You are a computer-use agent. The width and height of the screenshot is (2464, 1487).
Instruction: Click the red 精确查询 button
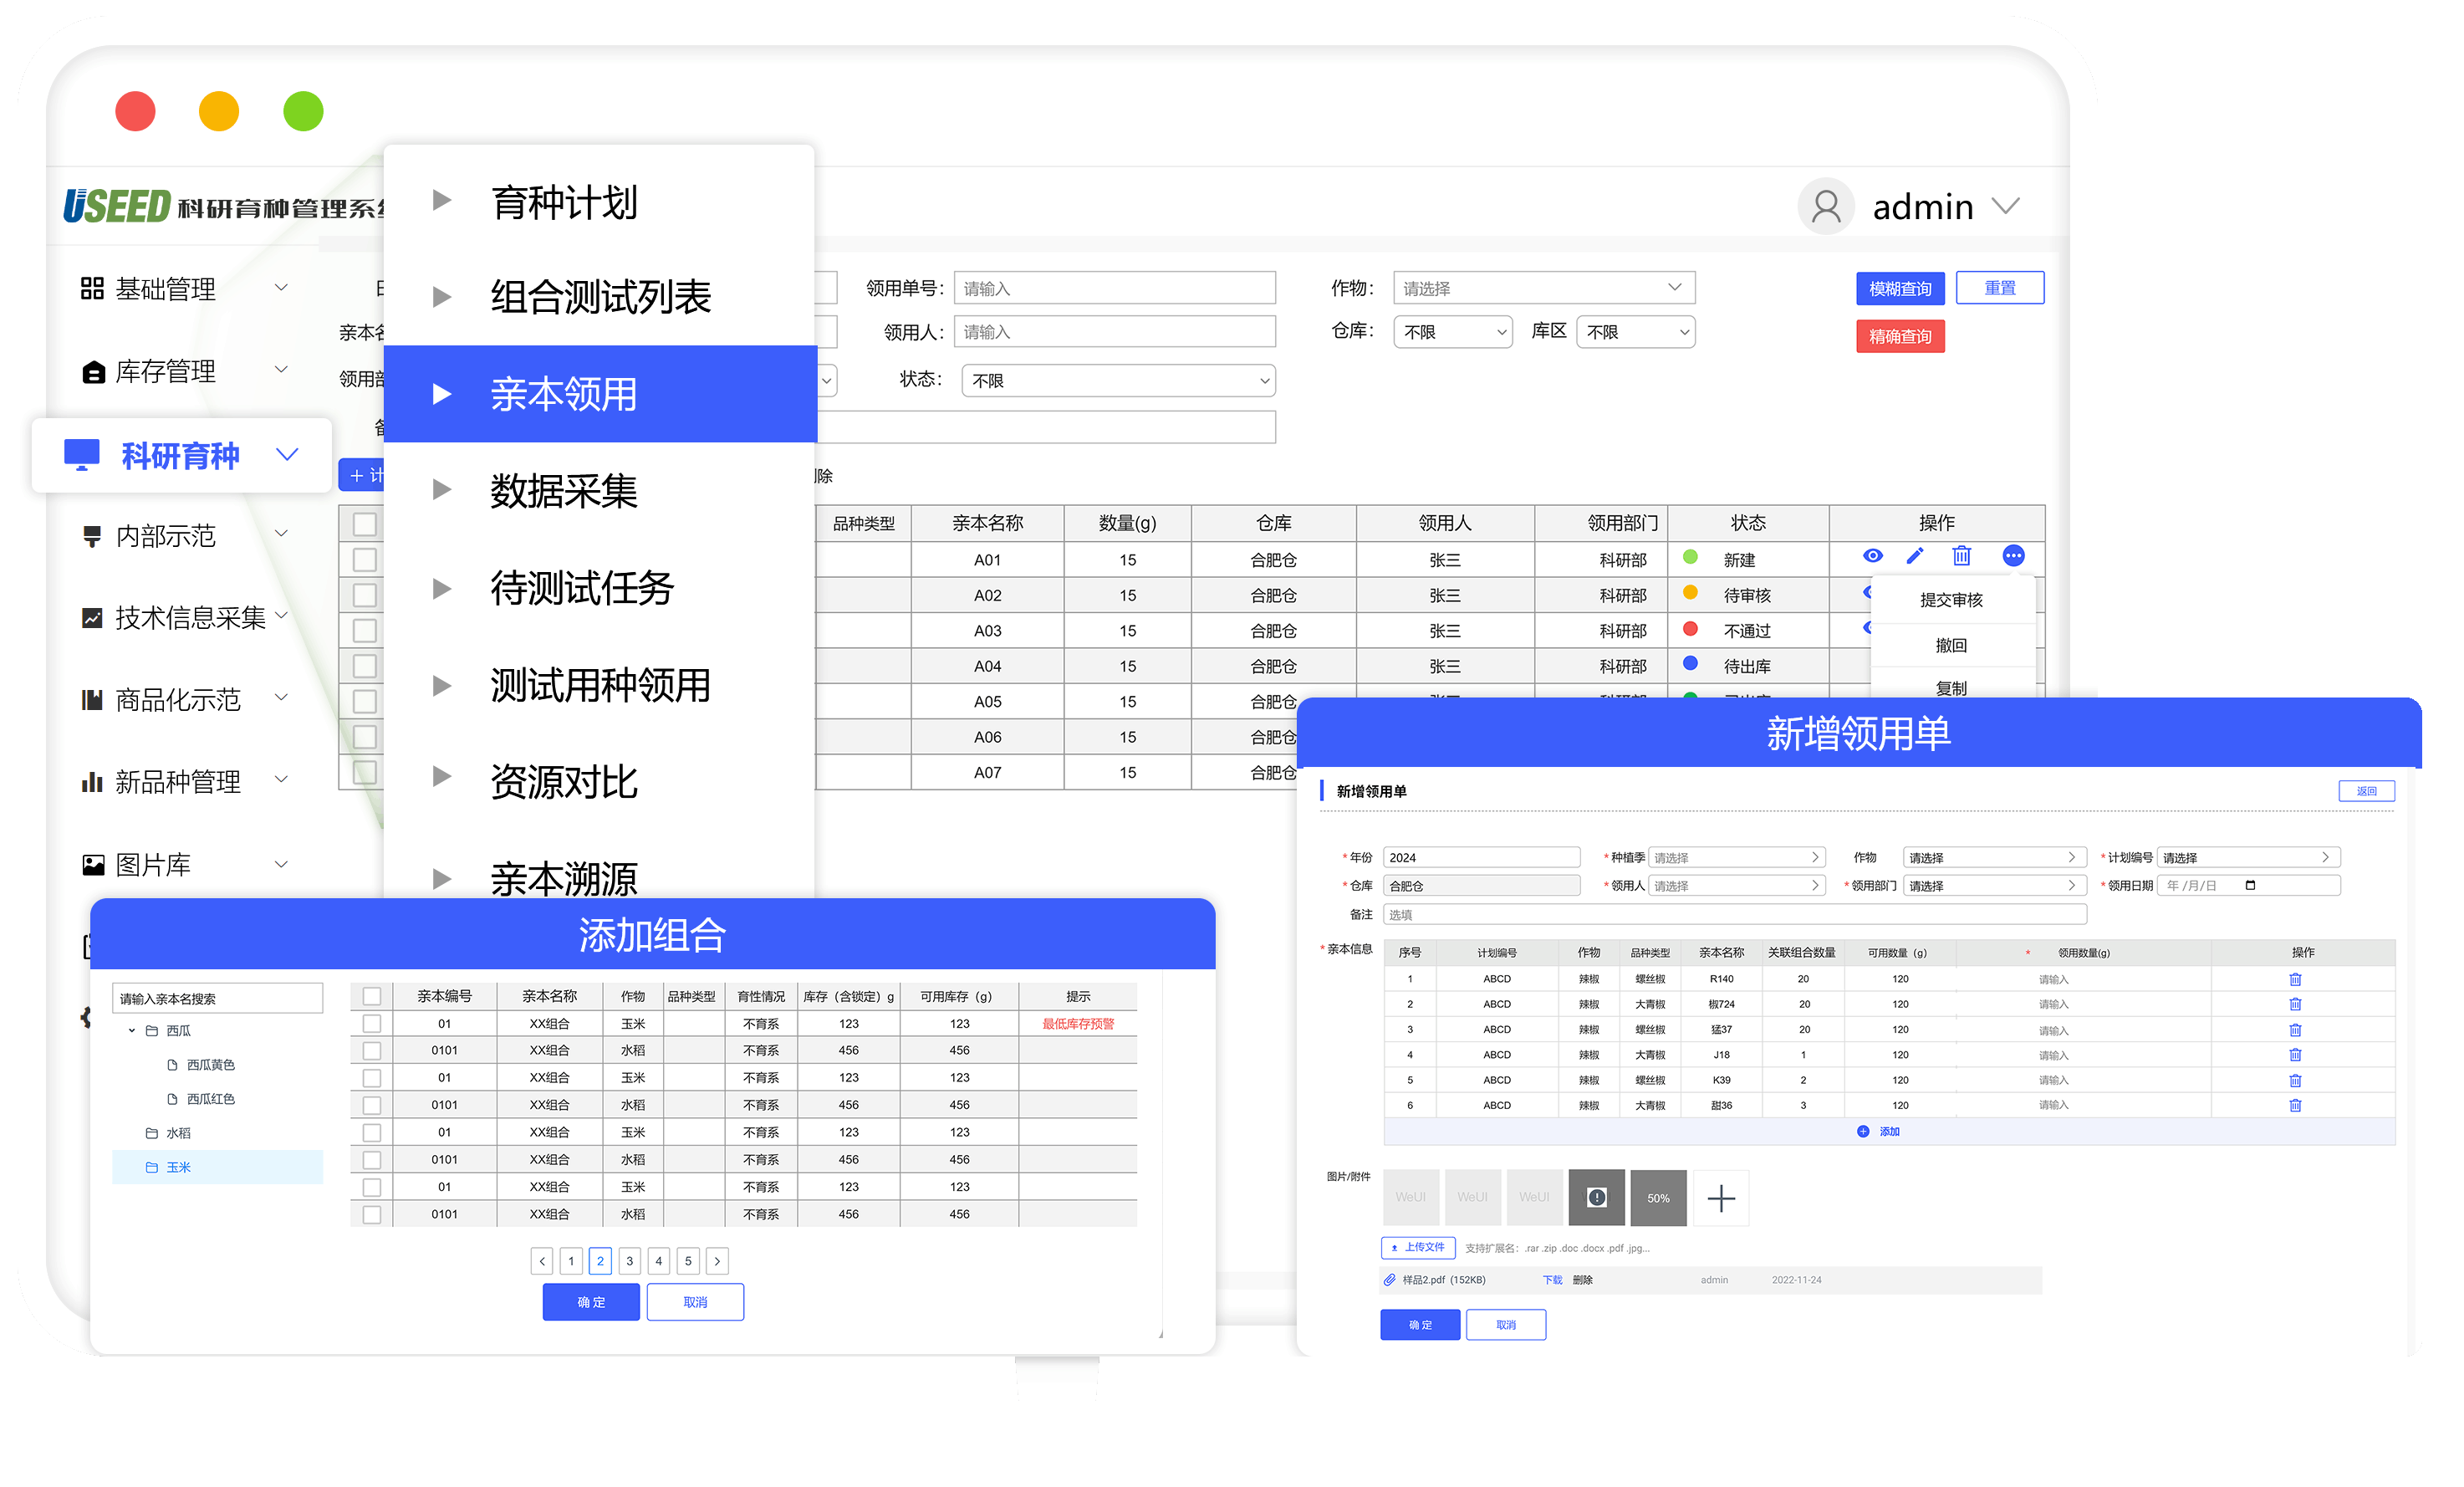pos(1900,336)
